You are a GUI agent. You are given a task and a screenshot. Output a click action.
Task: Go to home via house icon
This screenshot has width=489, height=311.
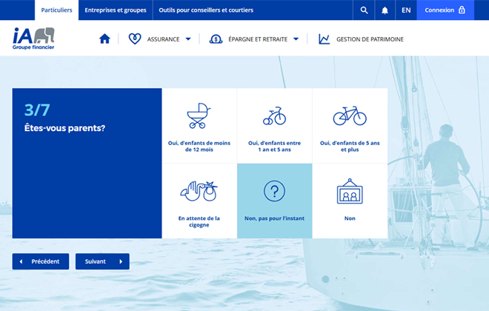click(104, 39)
